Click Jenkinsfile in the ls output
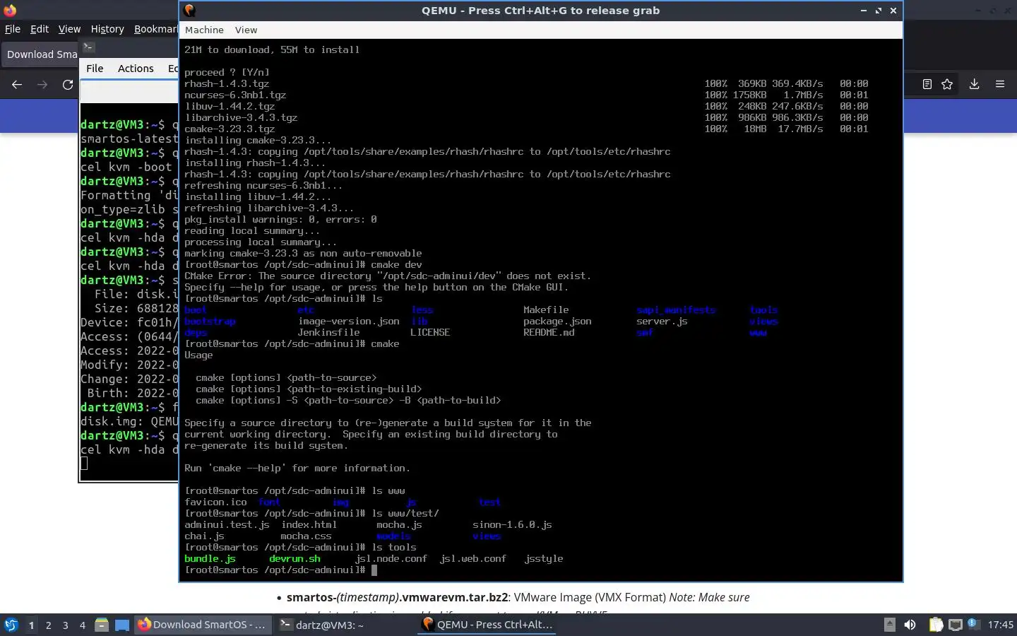Viewport: 1017px width, 636px height. [x=328, y=332]
